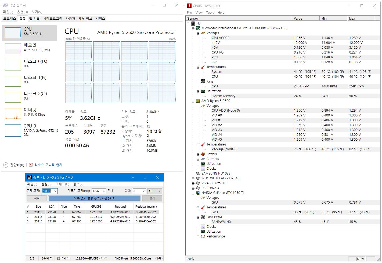
Task: Open the Tools menu in HWMonitor
Action: (210, 13)
